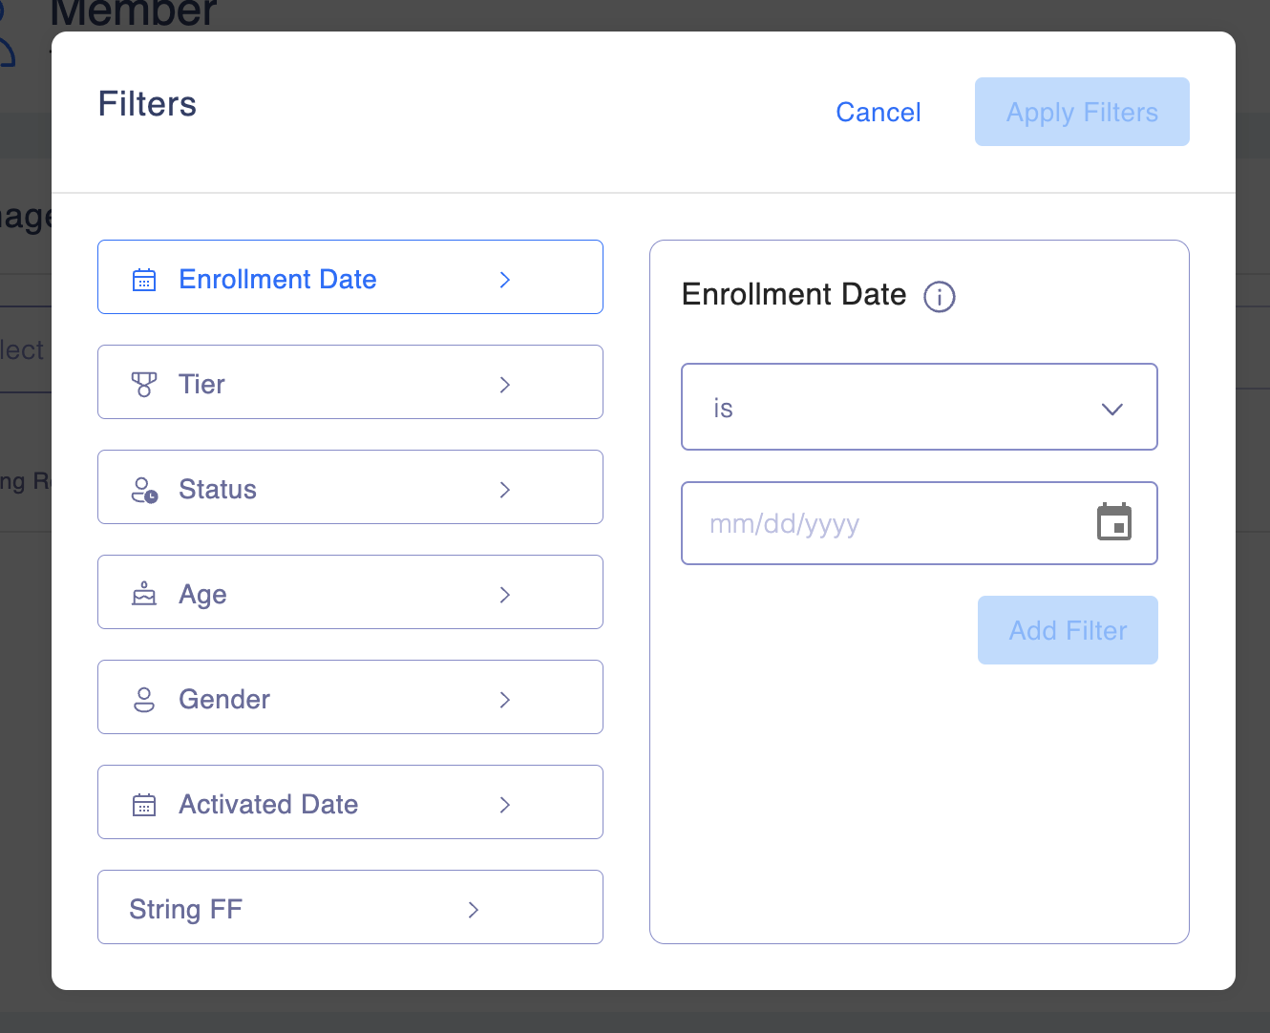
Task: Expand the String FF chevron
Action: (x=474, y=910)
